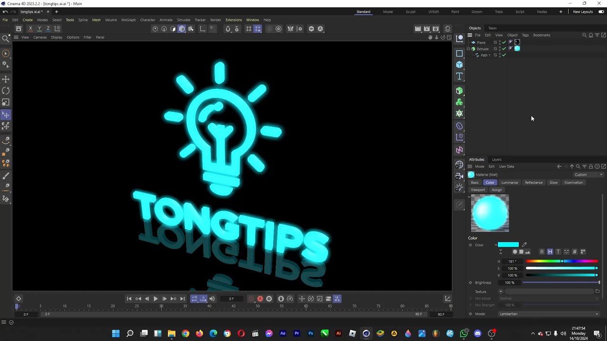Open the timeline dope sheet icon
Screen dimensions: 607x341
(447, 298)
